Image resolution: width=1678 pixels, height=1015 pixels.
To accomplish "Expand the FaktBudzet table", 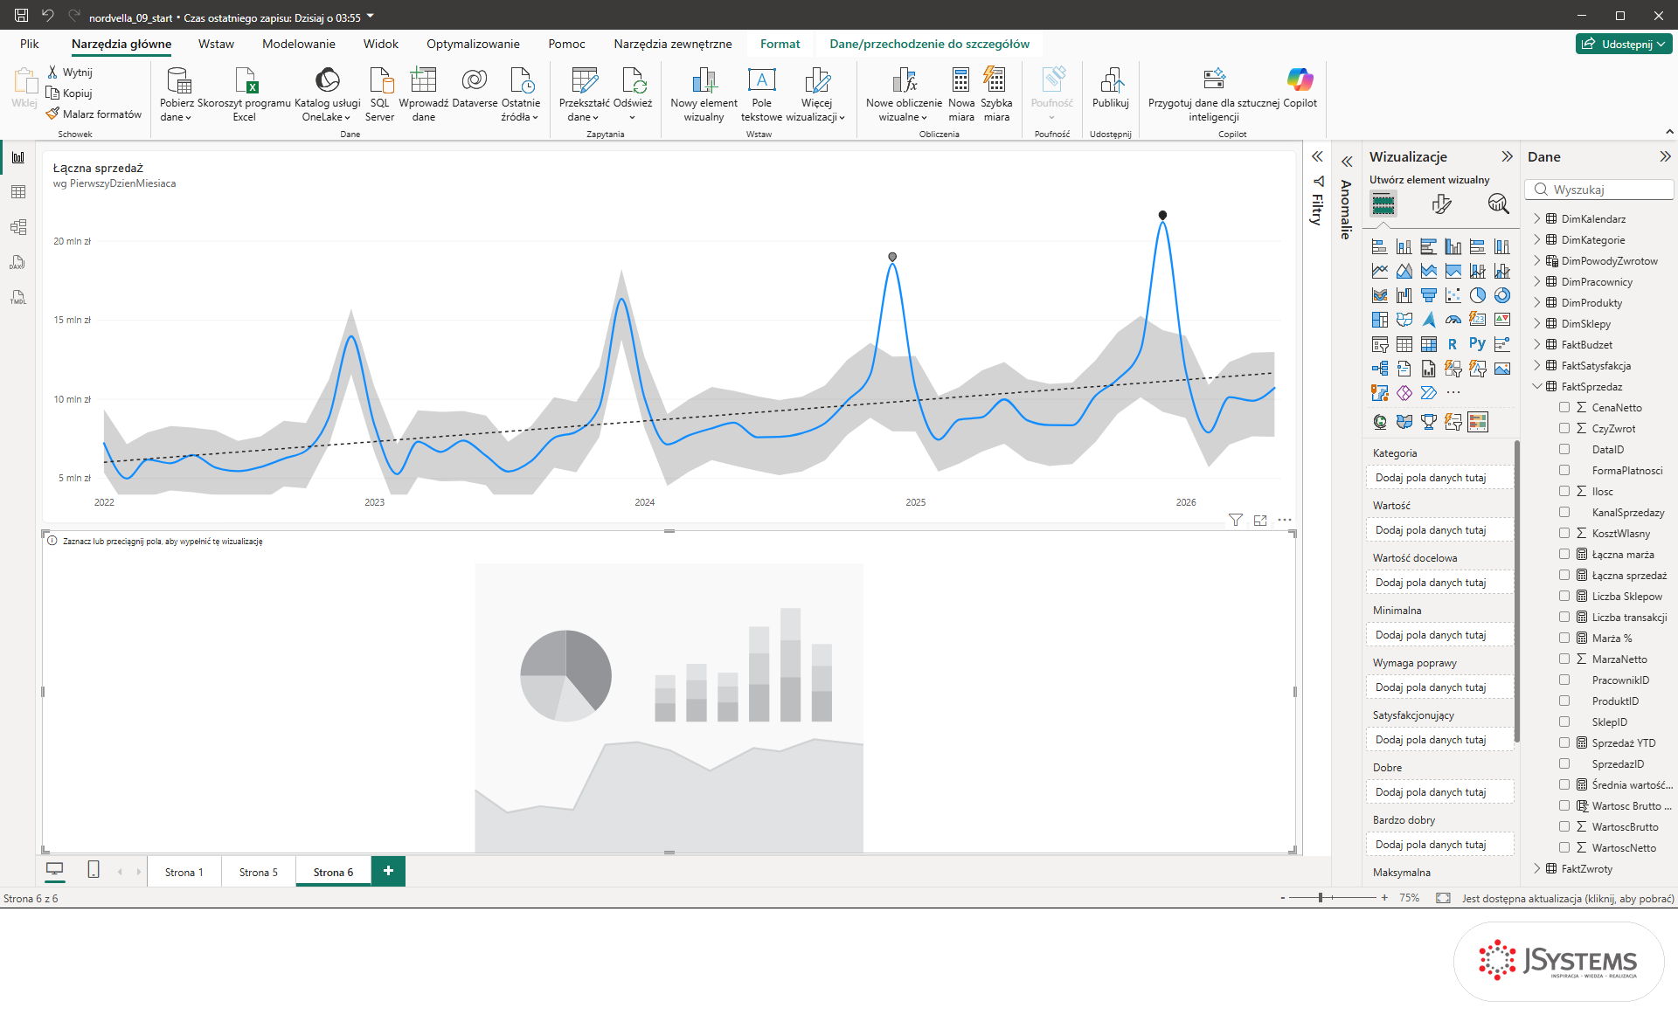I will point(1537,344).
